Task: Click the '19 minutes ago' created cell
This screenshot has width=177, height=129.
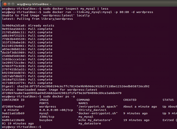Action: click(x=136, y=120)
